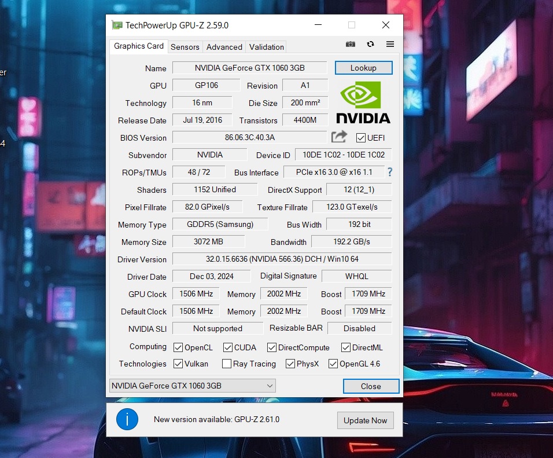
Task: Click the NVIDIA SLI field Not supported
Action: tap(217, 328)
